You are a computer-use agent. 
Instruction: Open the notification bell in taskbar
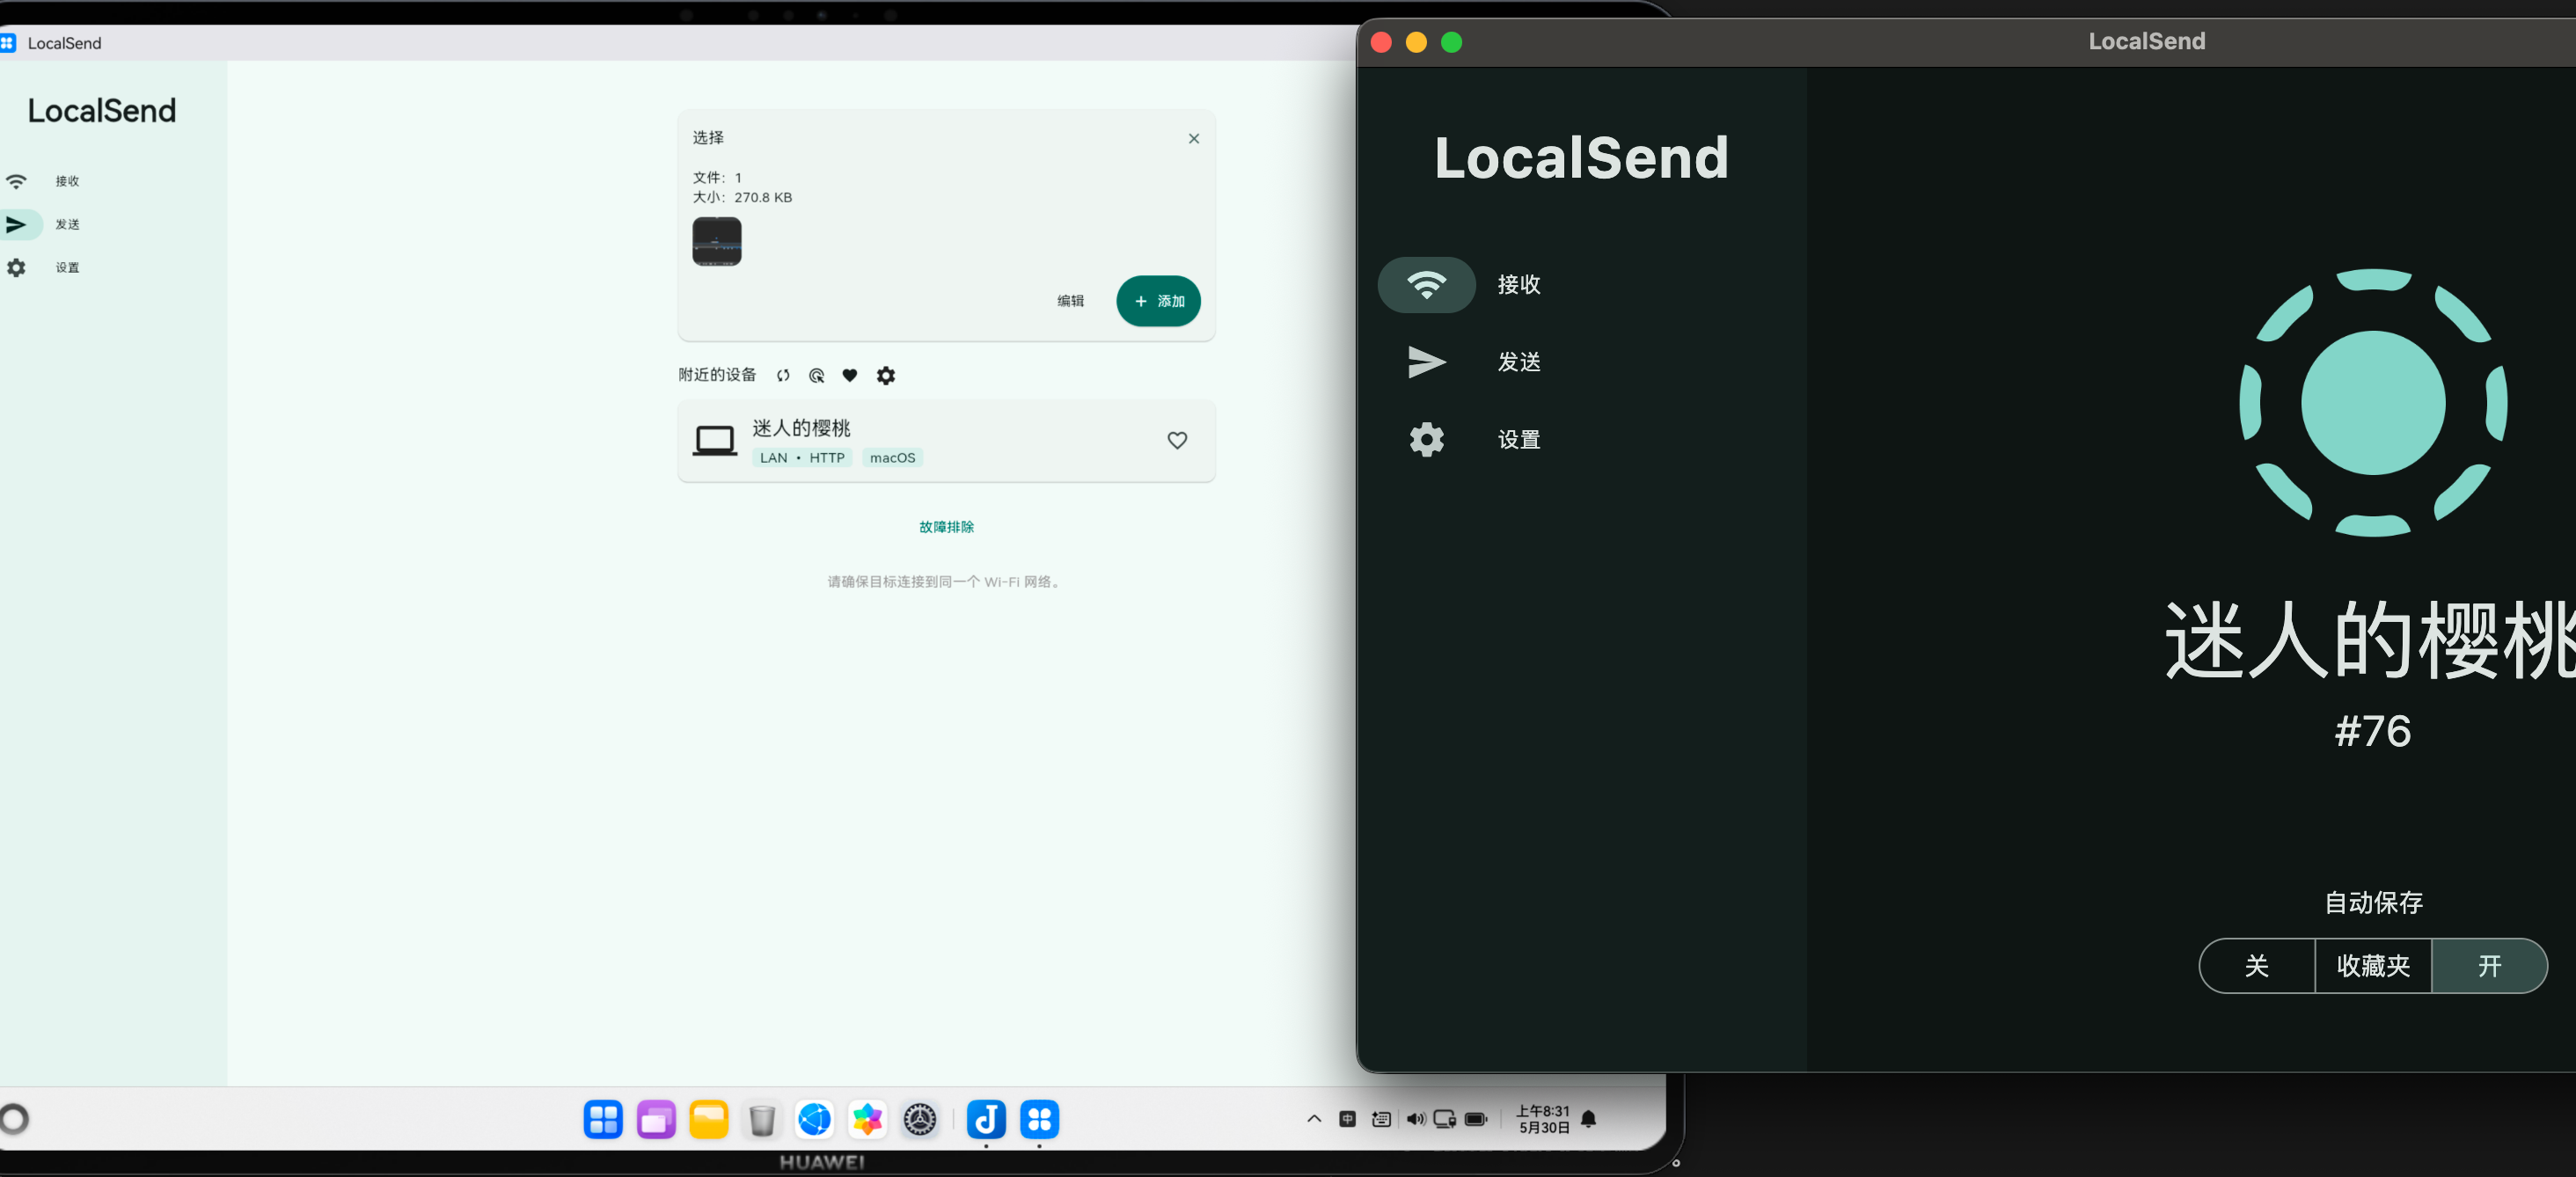coord(1588,1119)
